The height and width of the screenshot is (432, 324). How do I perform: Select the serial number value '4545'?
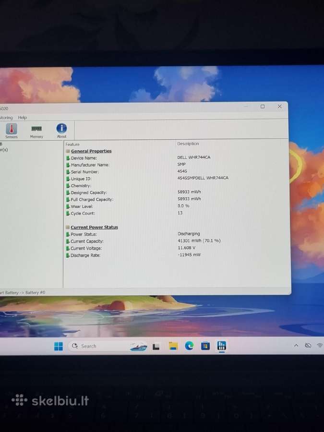tap(182, 171)
